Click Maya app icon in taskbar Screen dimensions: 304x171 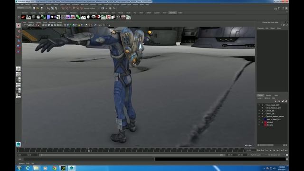point(72,168)
